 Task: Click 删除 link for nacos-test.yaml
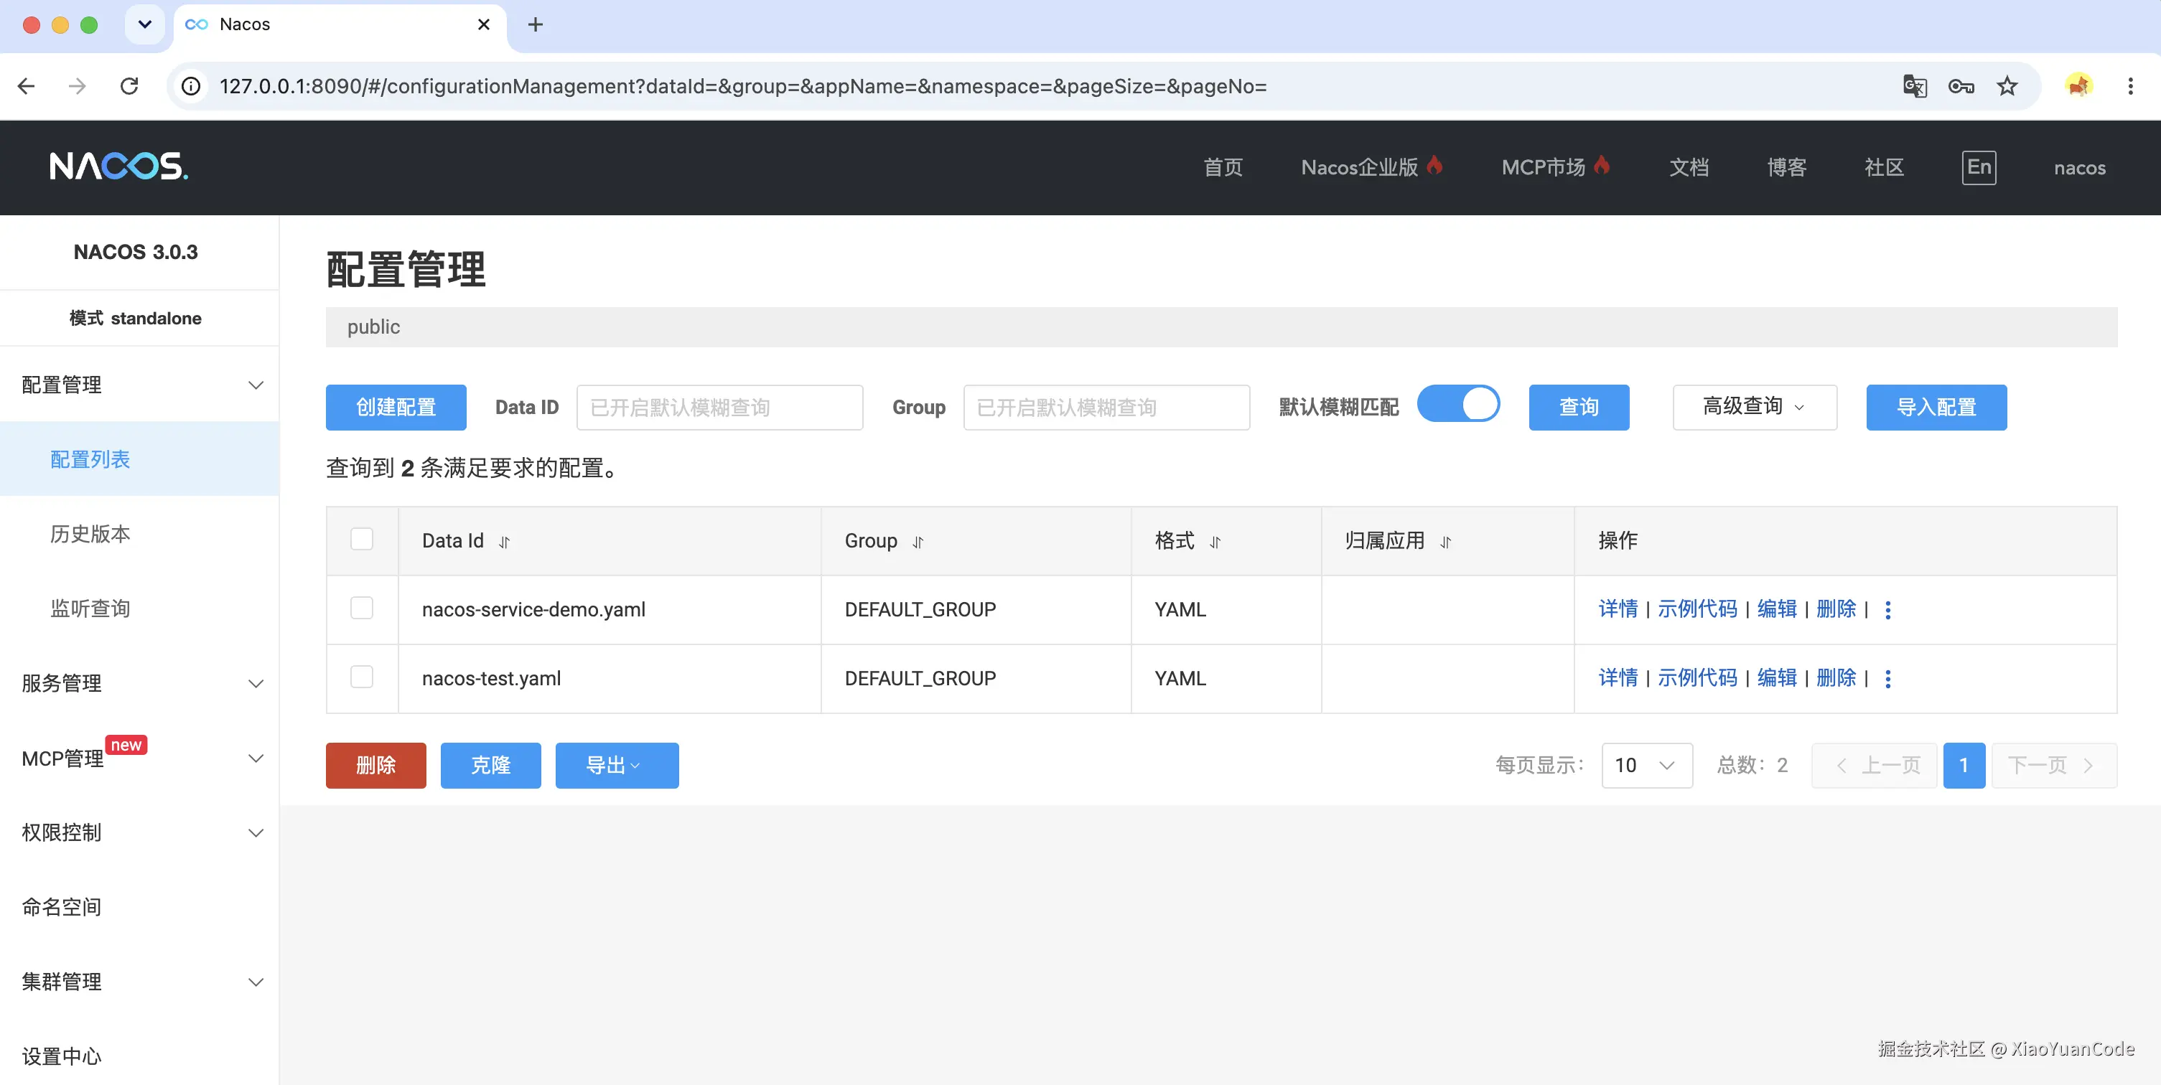(x=1836, y=678)
